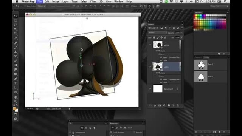Show whole scene filter in 3D panel

tap(82, 128)
